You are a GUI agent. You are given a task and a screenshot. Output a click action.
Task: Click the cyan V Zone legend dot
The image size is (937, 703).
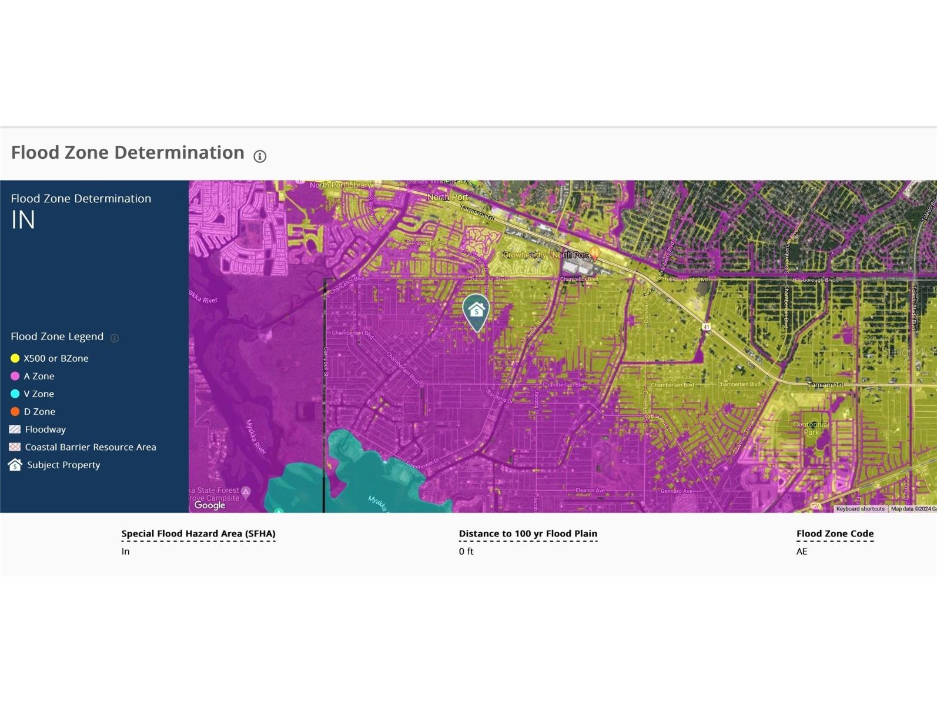point(15,394)
